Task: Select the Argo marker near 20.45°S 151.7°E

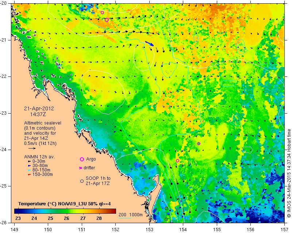Action: tap(107, 20)
